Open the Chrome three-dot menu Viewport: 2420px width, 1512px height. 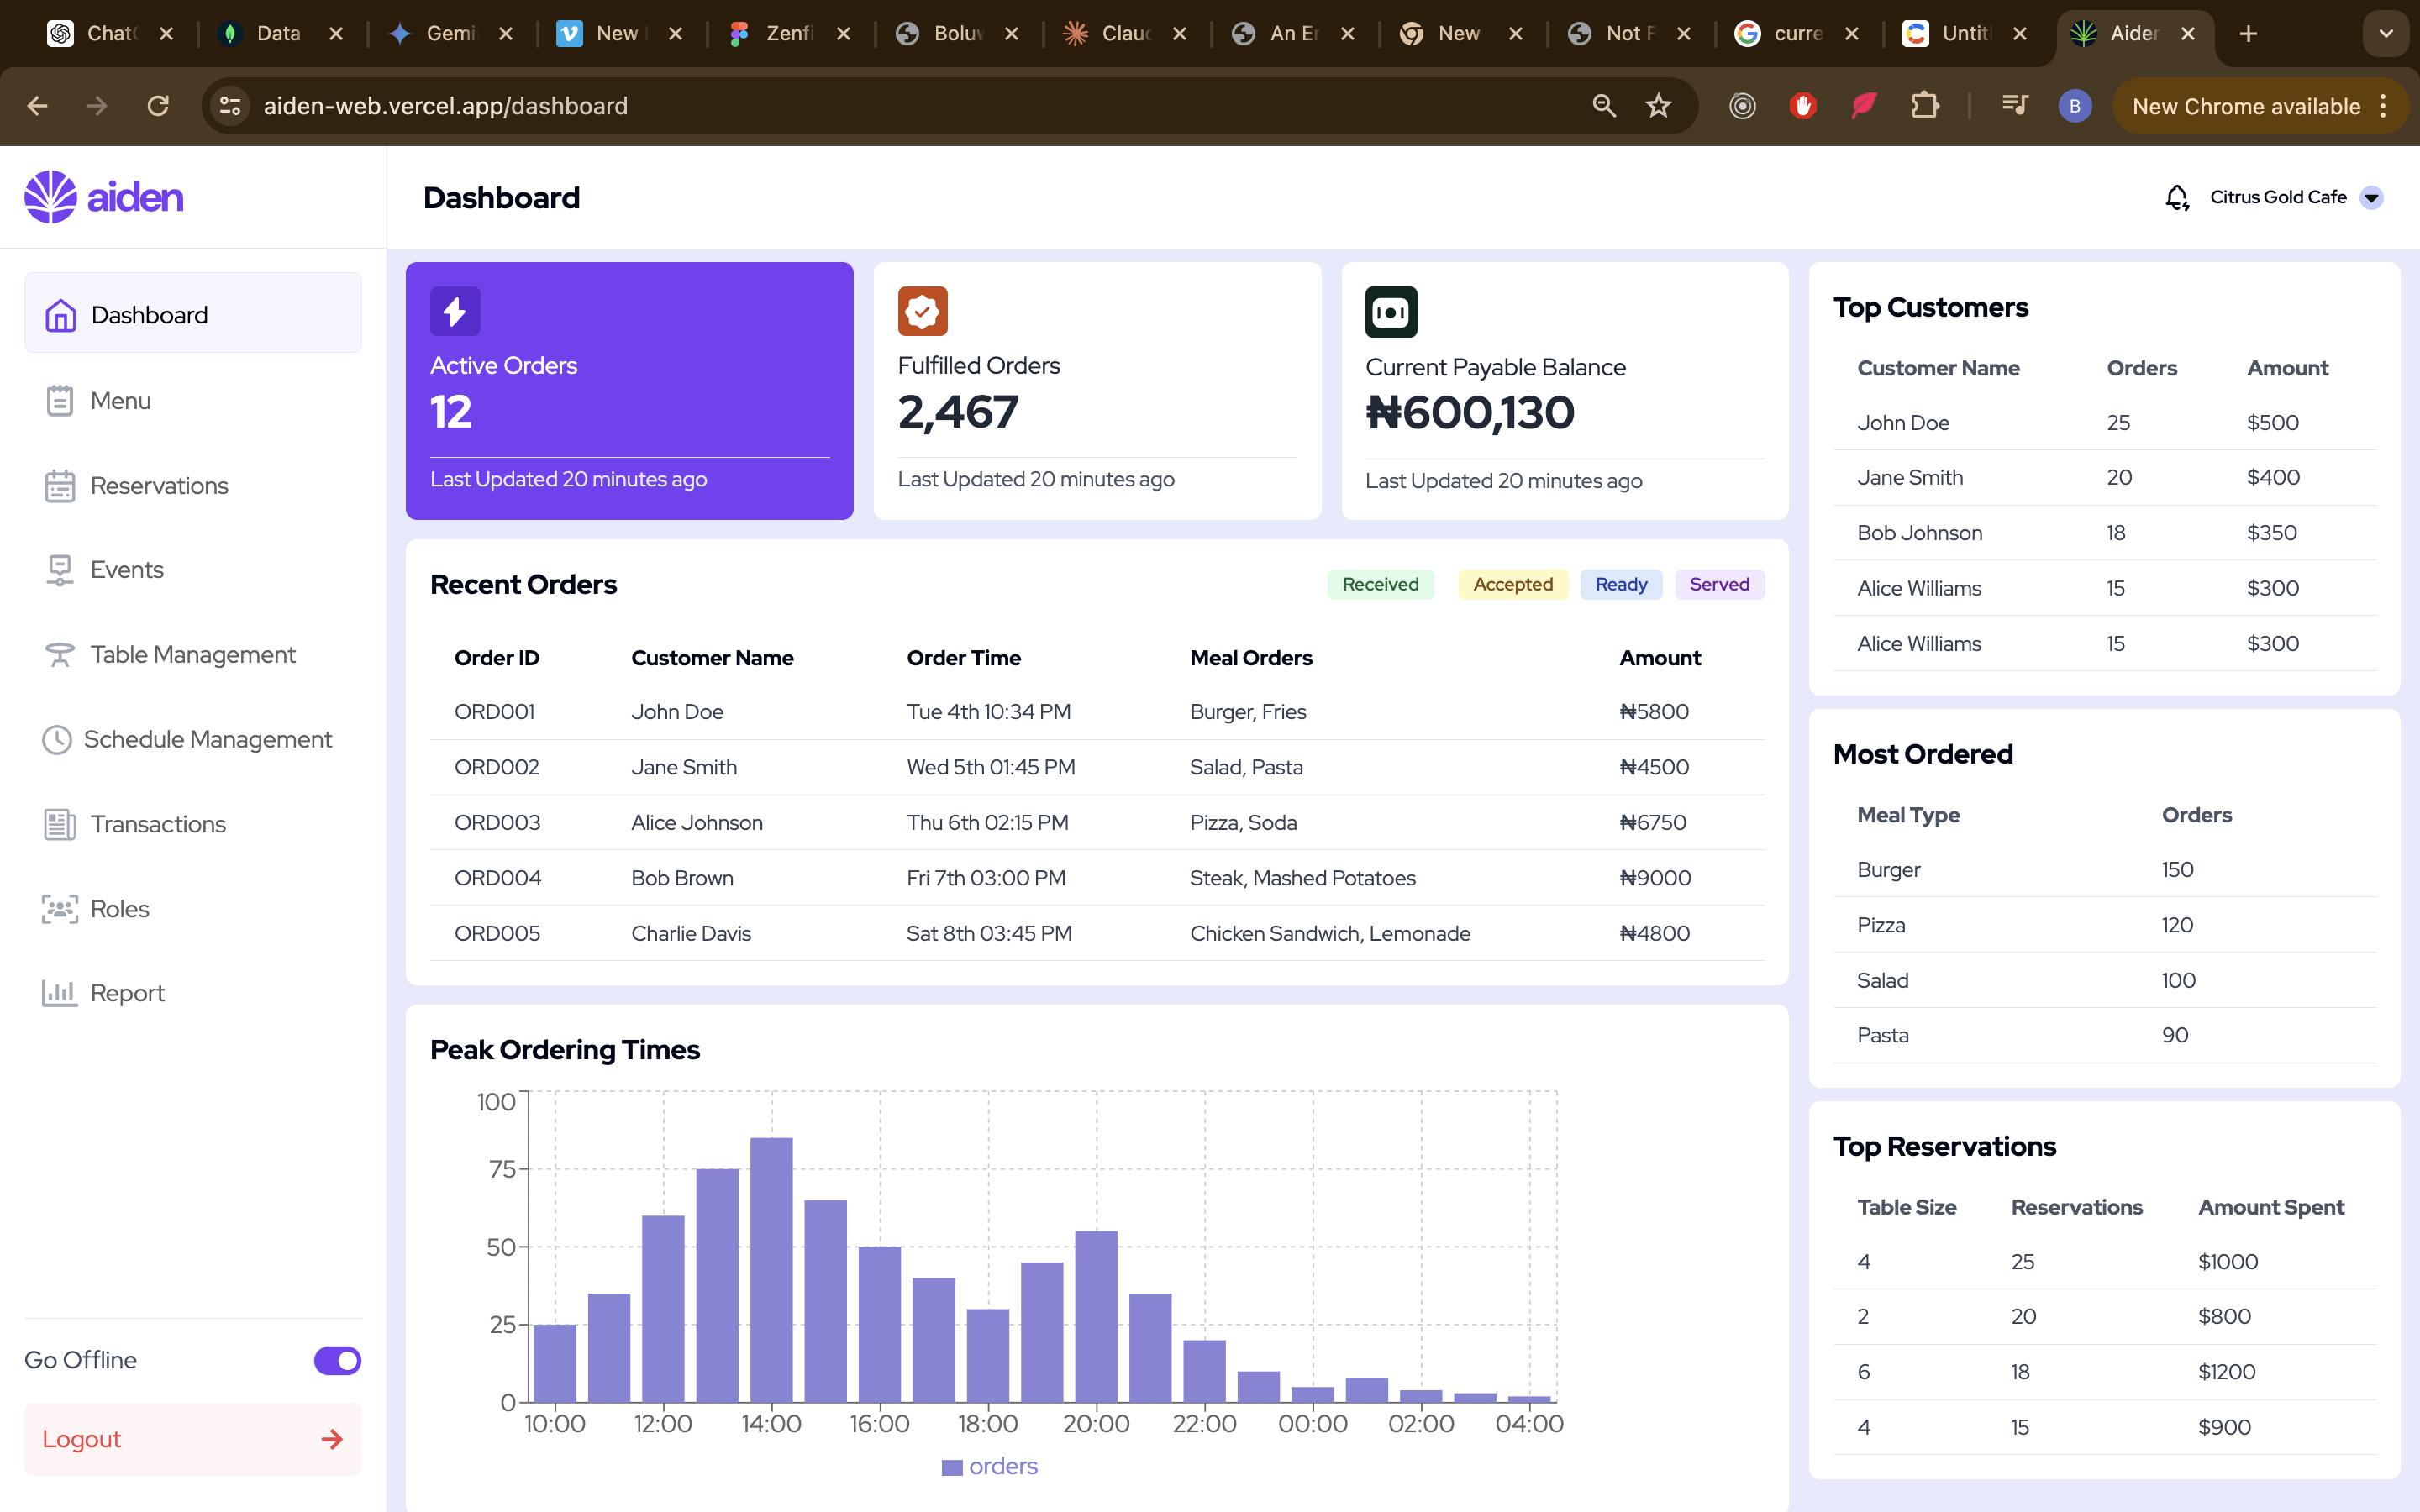click(2384, 106)
